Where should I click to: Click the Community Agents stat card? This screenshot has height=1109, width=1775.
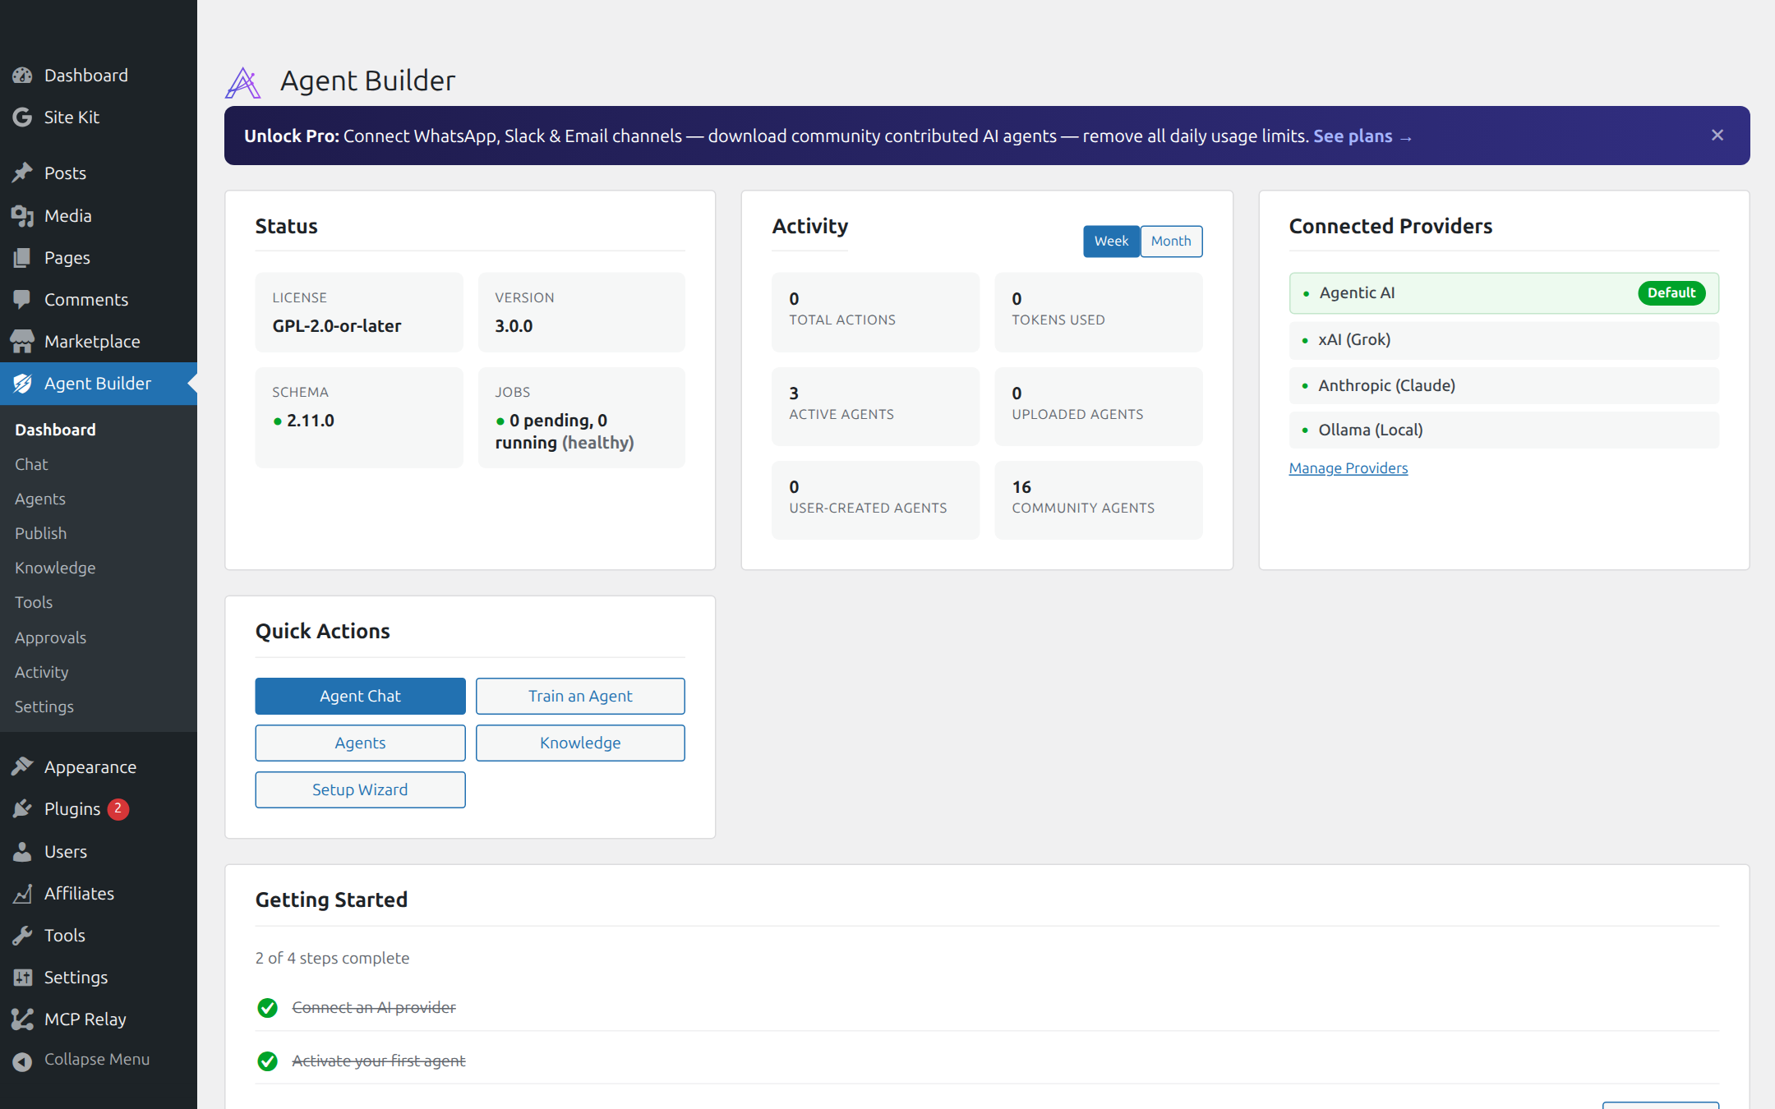pos(1098,500)
